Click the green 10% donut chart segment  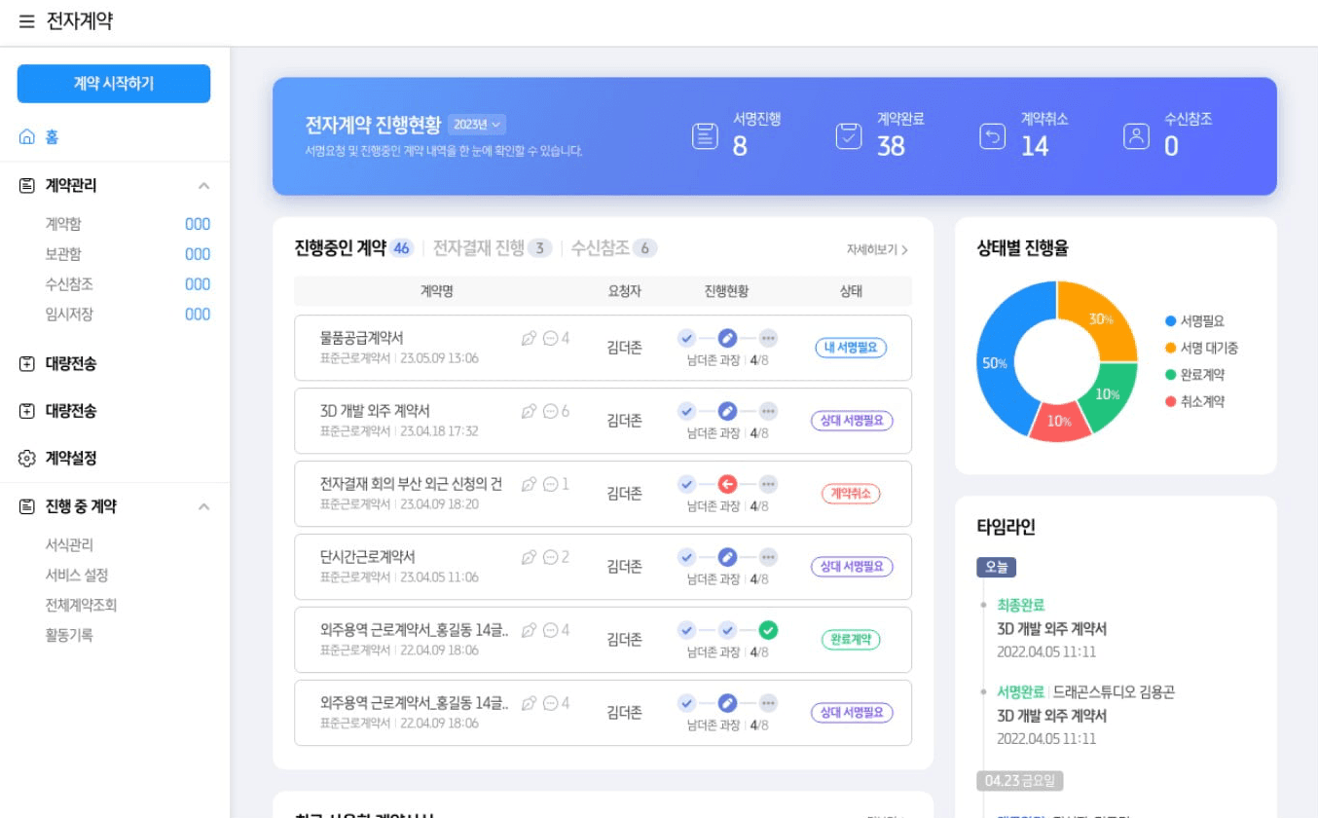coord(1108,394)
